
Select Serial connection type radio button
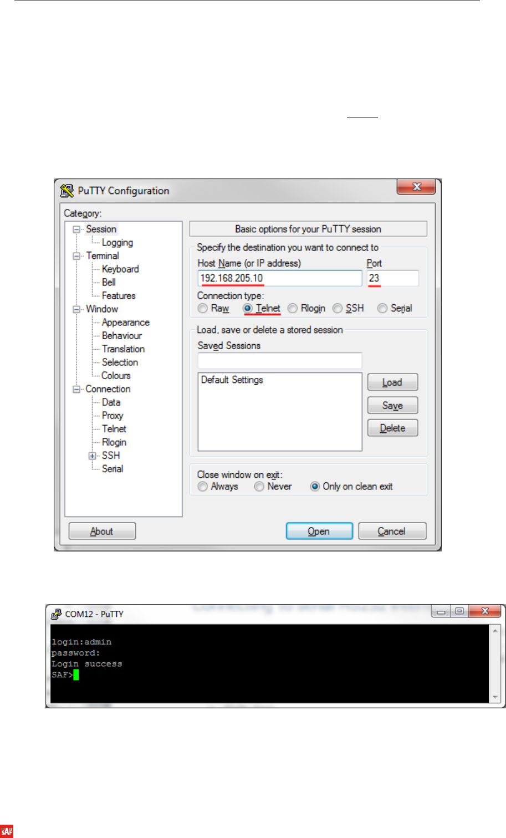coord(382,309)
